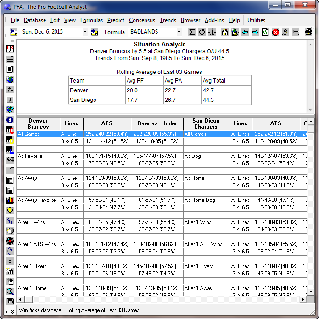Open the Trends menu
This screenshot has width=319, height=319.
[168, 20]
